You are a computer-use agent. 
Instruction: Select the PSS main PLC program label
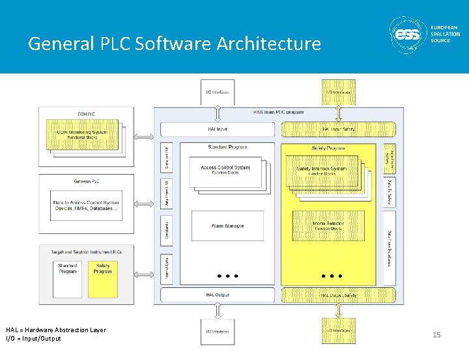[279, 112]
